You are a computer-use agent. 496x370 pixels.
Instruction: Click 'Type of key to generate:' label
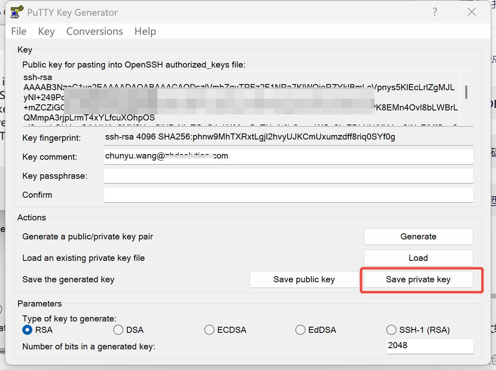click(x=69, y=319)
